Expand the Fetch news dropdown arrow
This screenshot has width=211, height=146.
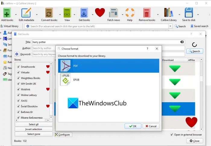(122, 14)
